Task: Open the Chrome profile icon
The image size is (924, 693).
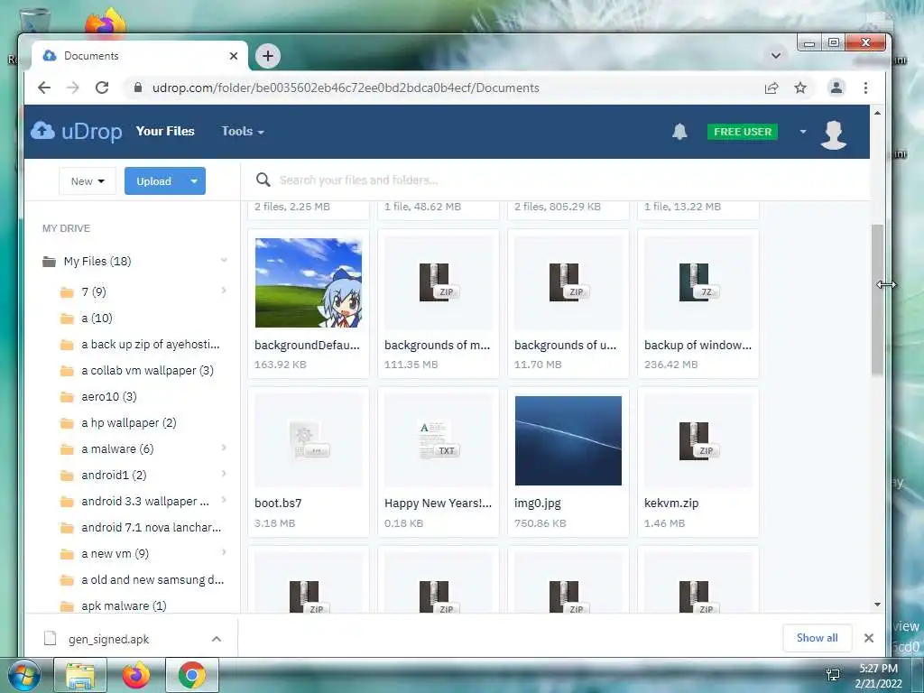Action: pos(836,88)
